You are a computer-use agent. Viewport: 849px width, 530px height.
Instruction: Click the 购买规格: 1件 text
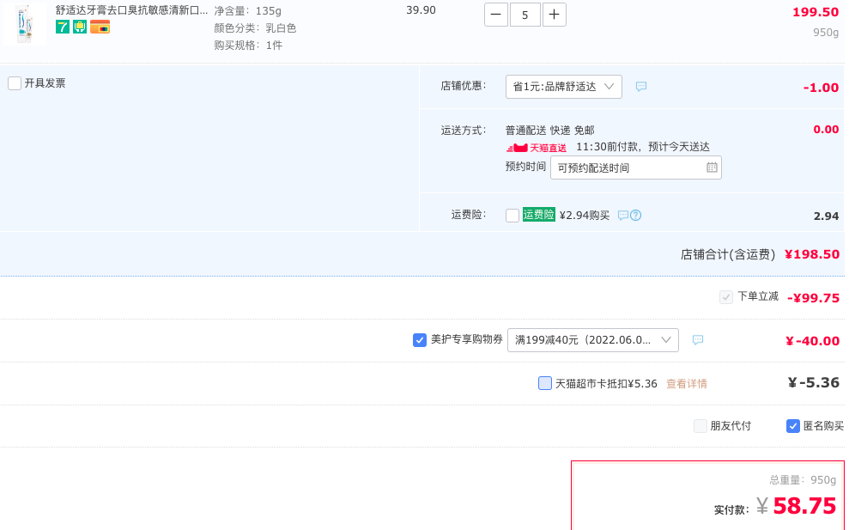(248, 46)
